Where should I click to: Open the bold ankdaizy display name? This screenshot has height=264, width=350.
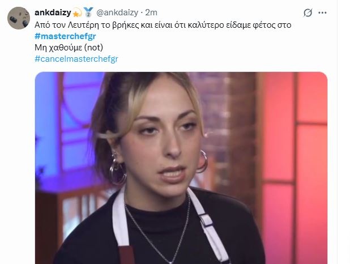(53, 12)
